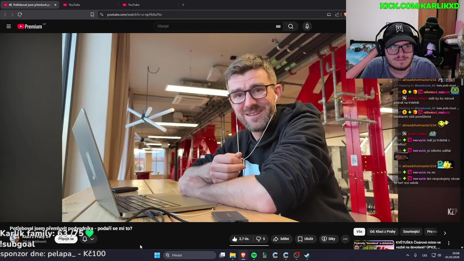Open League of Legends taskbar icon
The image size is (464, 261).
pyautogui.click(x=265, y=255)
